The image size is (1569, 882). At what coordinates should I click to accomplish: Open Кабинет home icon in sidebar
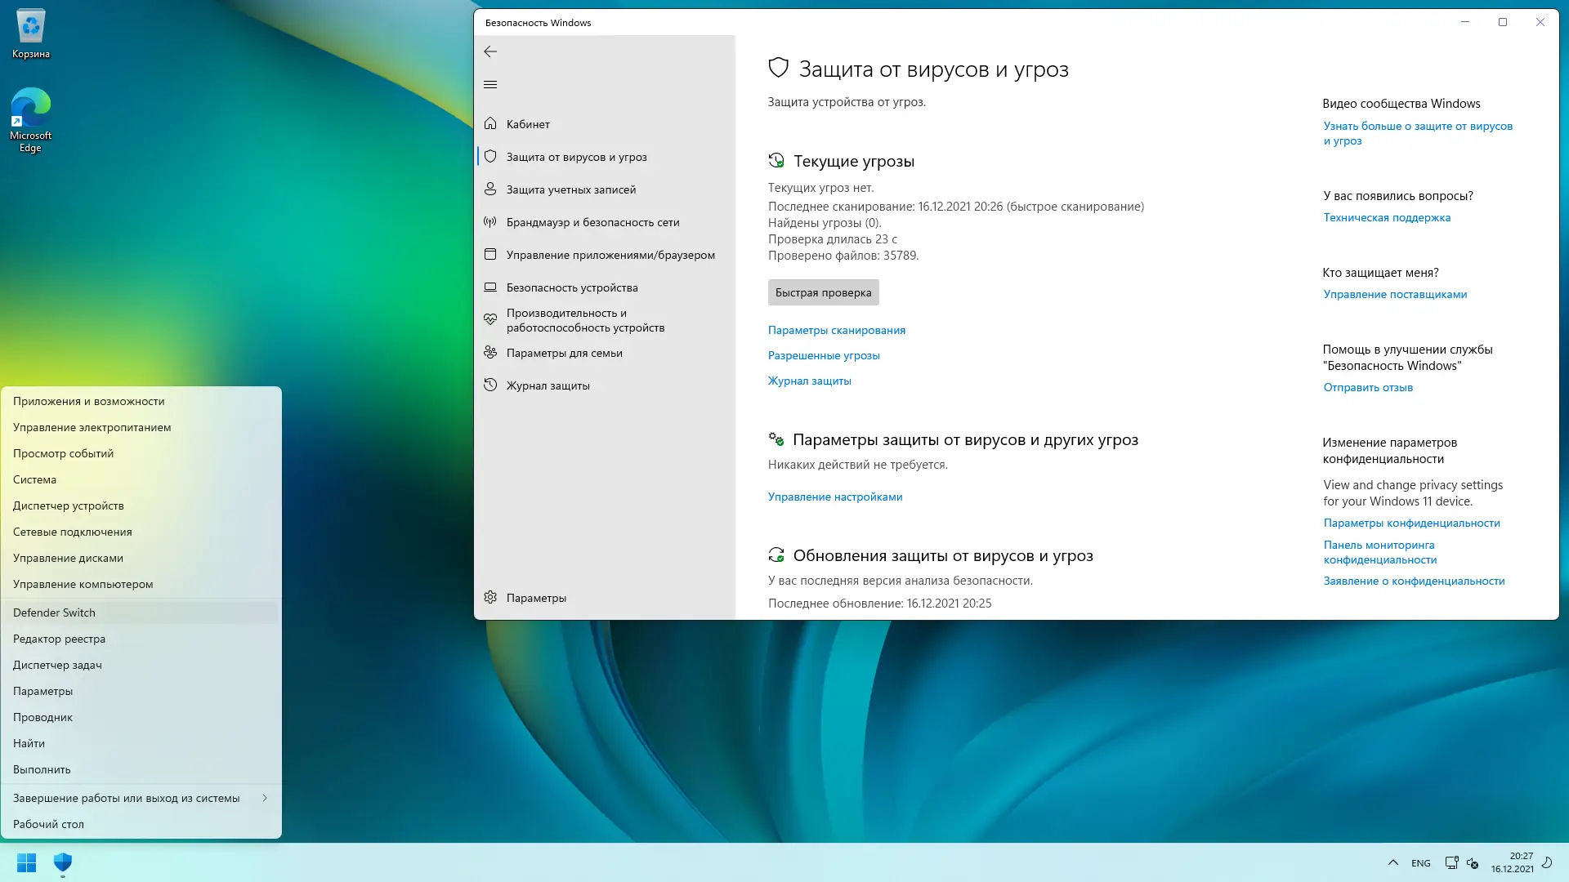tap(490, 123)
